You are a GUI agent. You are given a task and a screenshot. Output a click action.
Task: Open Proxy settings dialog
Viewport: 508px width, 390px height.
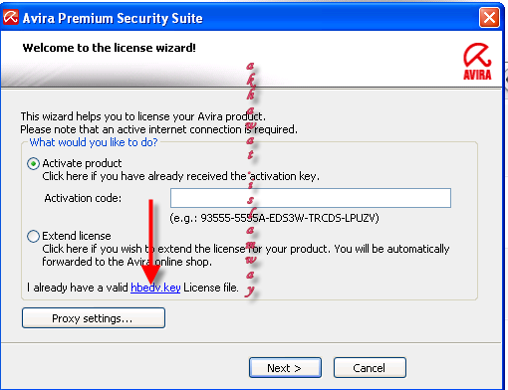(94, 317)
